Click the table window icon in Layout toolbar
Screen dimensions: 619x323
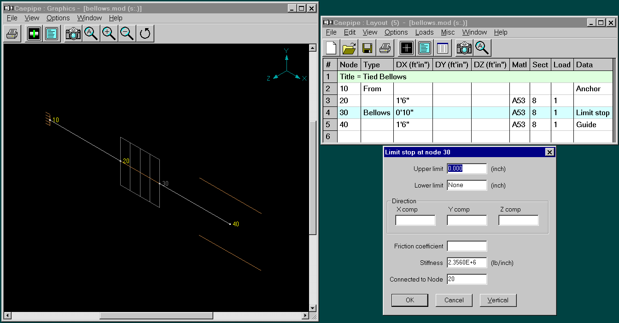pos(443,47)
